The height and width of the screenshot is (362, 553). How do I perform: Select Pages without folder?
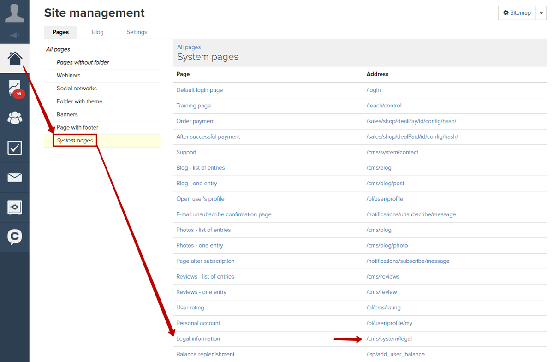83,62
